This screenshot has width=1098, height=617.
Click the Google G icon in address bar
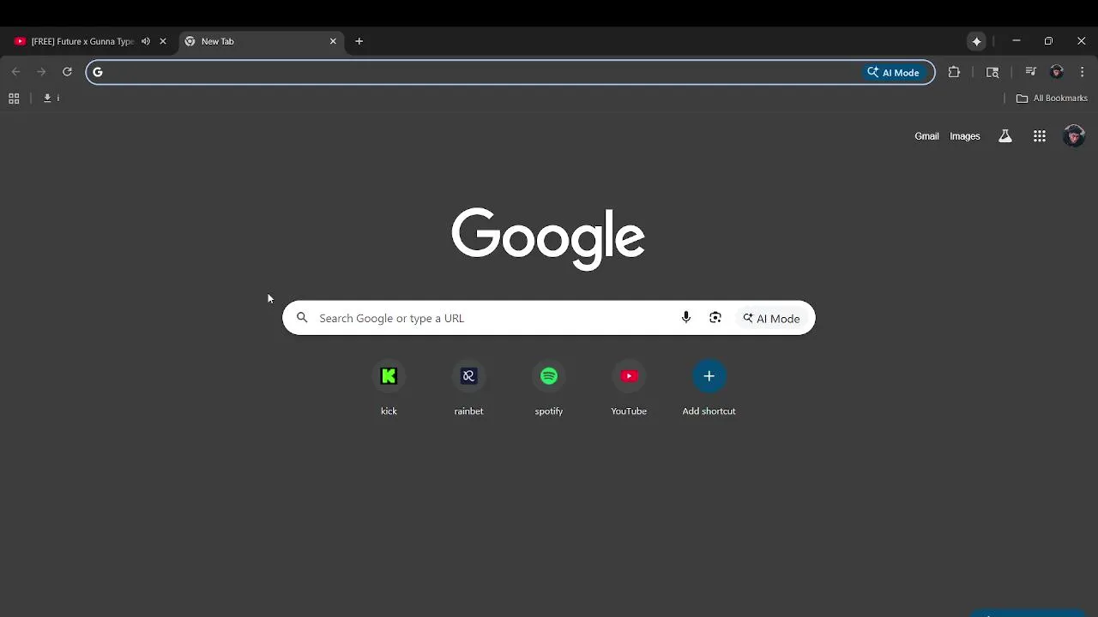pyautogui.click(x=98, y=72)
